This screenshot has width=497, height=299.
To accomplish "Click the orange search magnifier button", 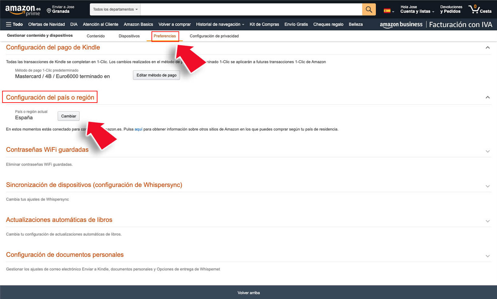I will coord(369,9).
